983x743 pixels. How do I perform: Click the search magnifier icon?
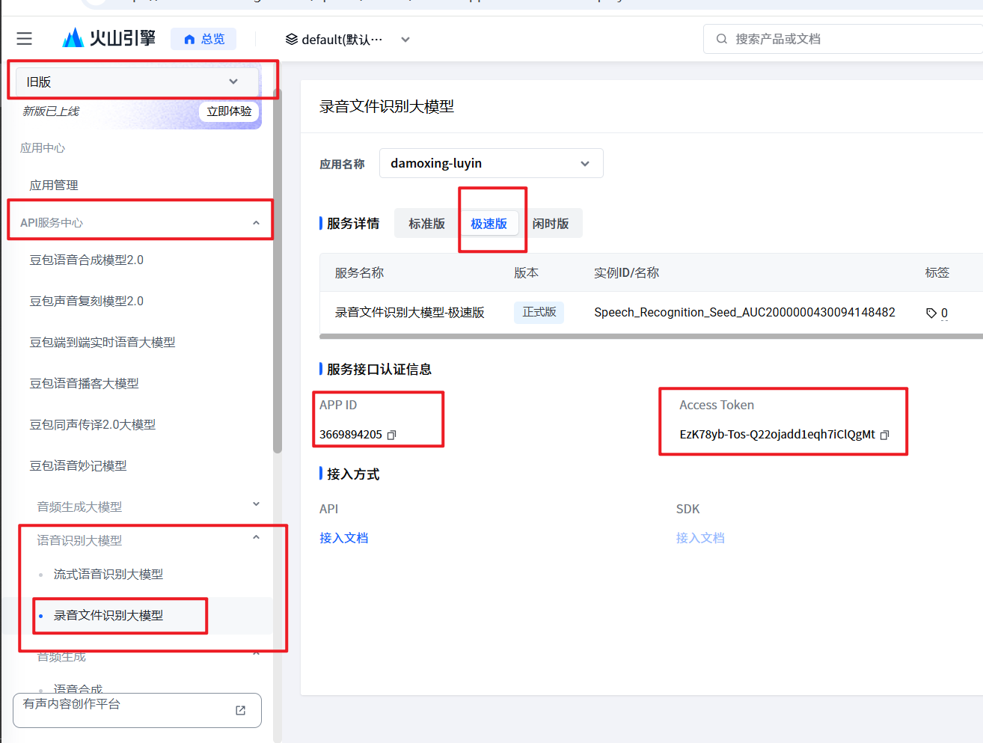[x=721, y=39]
